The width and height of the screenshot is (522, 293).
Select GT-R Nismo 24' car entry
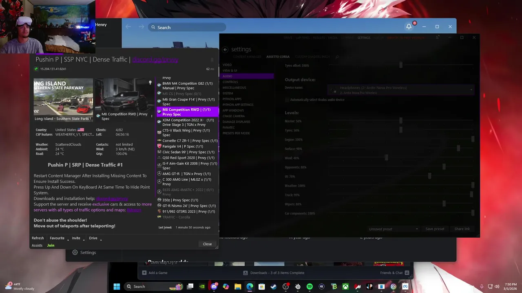[x=187, y=206]
